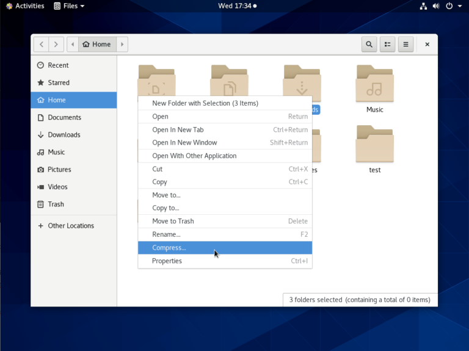Go forward using the right arrow button
This screenshot has height=351, width=469.
coord(56,44)
